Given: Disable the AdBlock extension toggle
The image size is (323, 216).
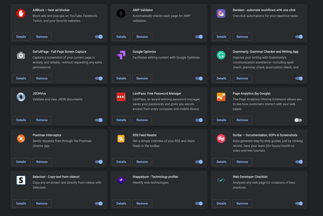Looking at the screenshot, I should pos(99,37).
